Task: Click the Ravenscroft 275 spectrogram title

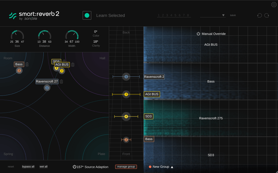Action: point(211,118)
